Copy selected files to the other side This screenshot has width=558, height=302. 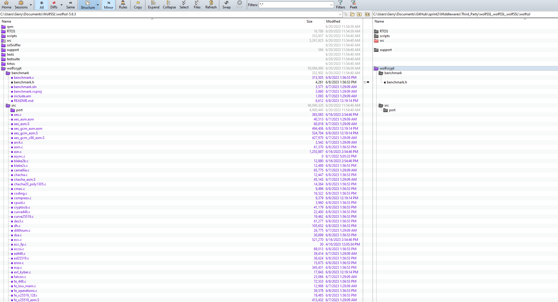pyautogui.click(x=138, y=5)
